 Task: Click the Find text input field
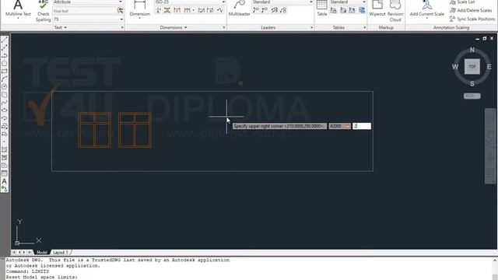pos(85,11)
